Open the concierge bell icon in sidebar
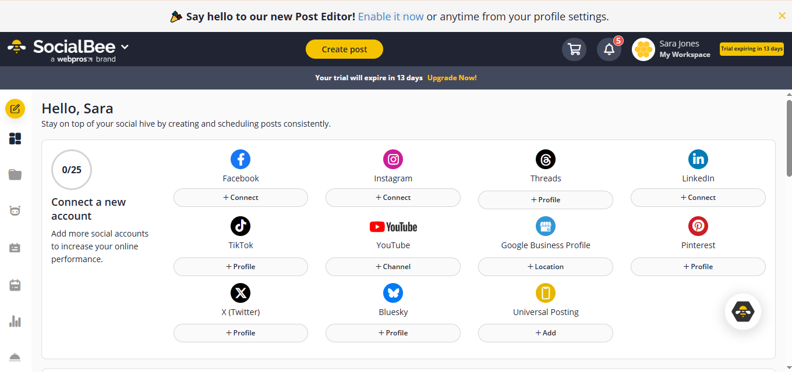The image size is (792, 372). [15, 357]
